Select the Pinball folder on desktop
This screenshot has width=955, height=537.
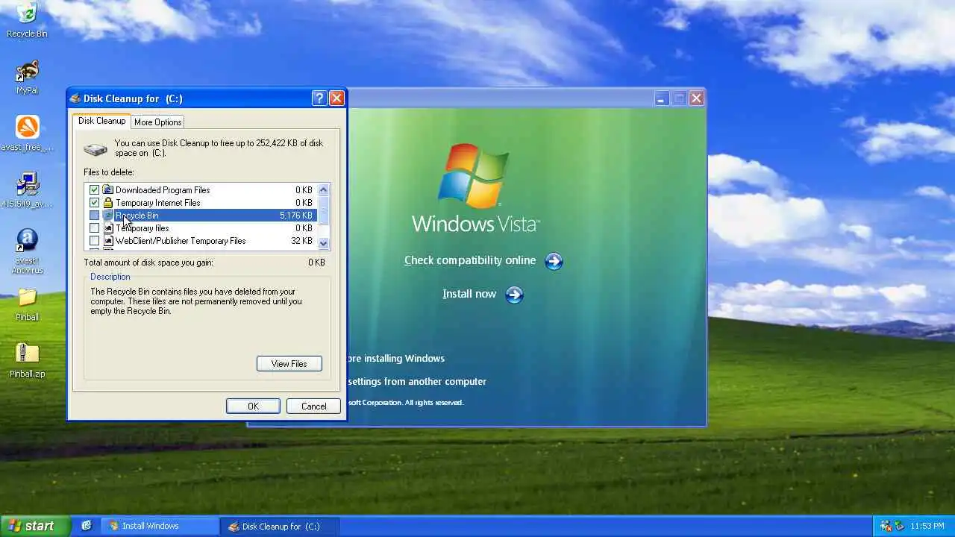pos(27,304)
